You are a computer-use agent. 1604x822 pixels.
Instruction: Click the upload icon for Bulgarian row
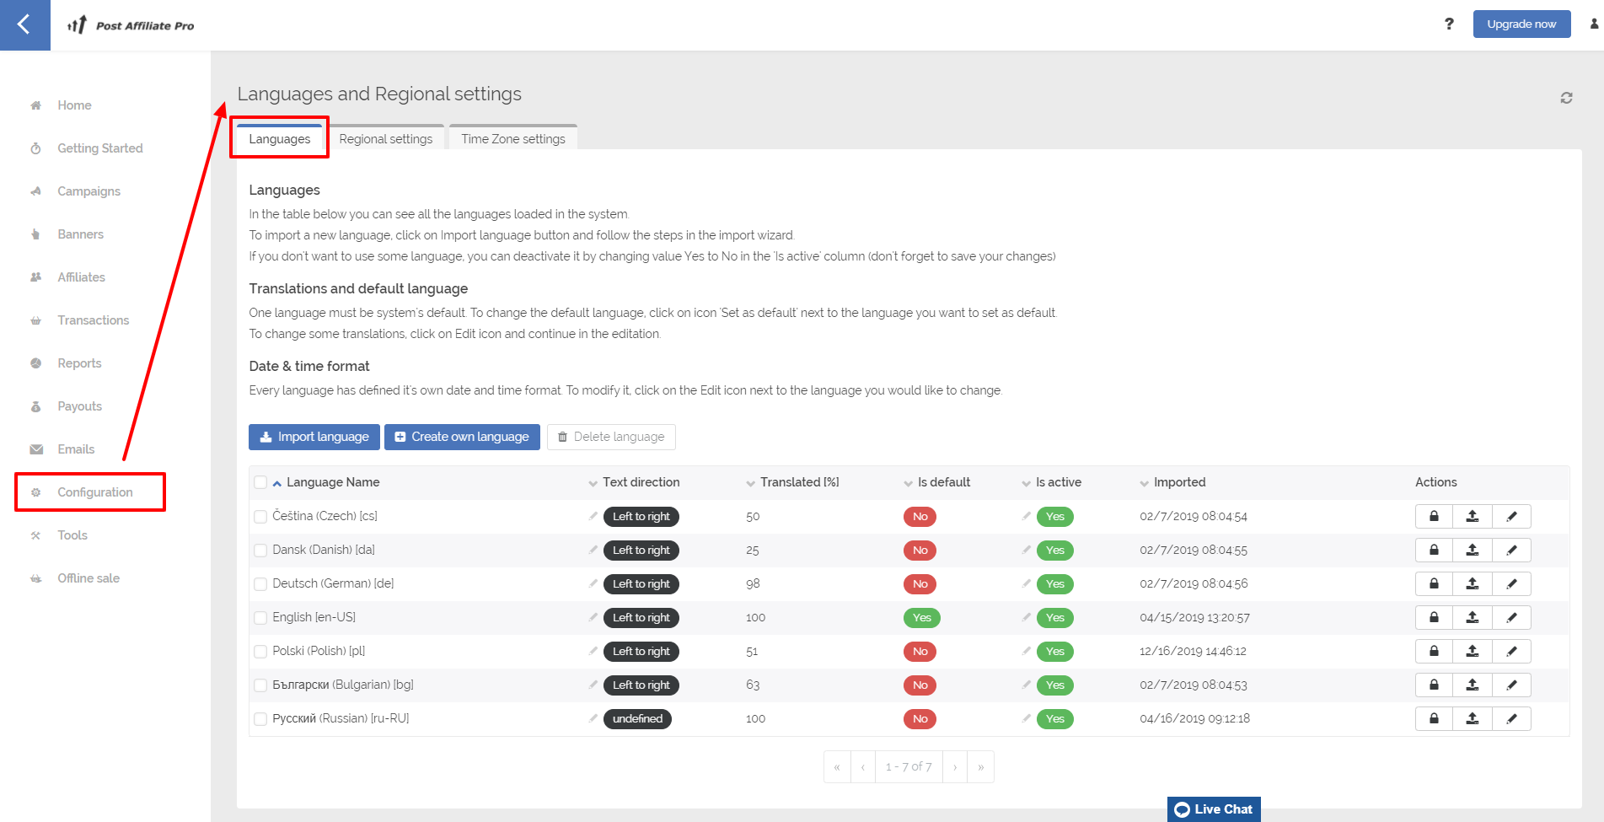coord(1473,685)
